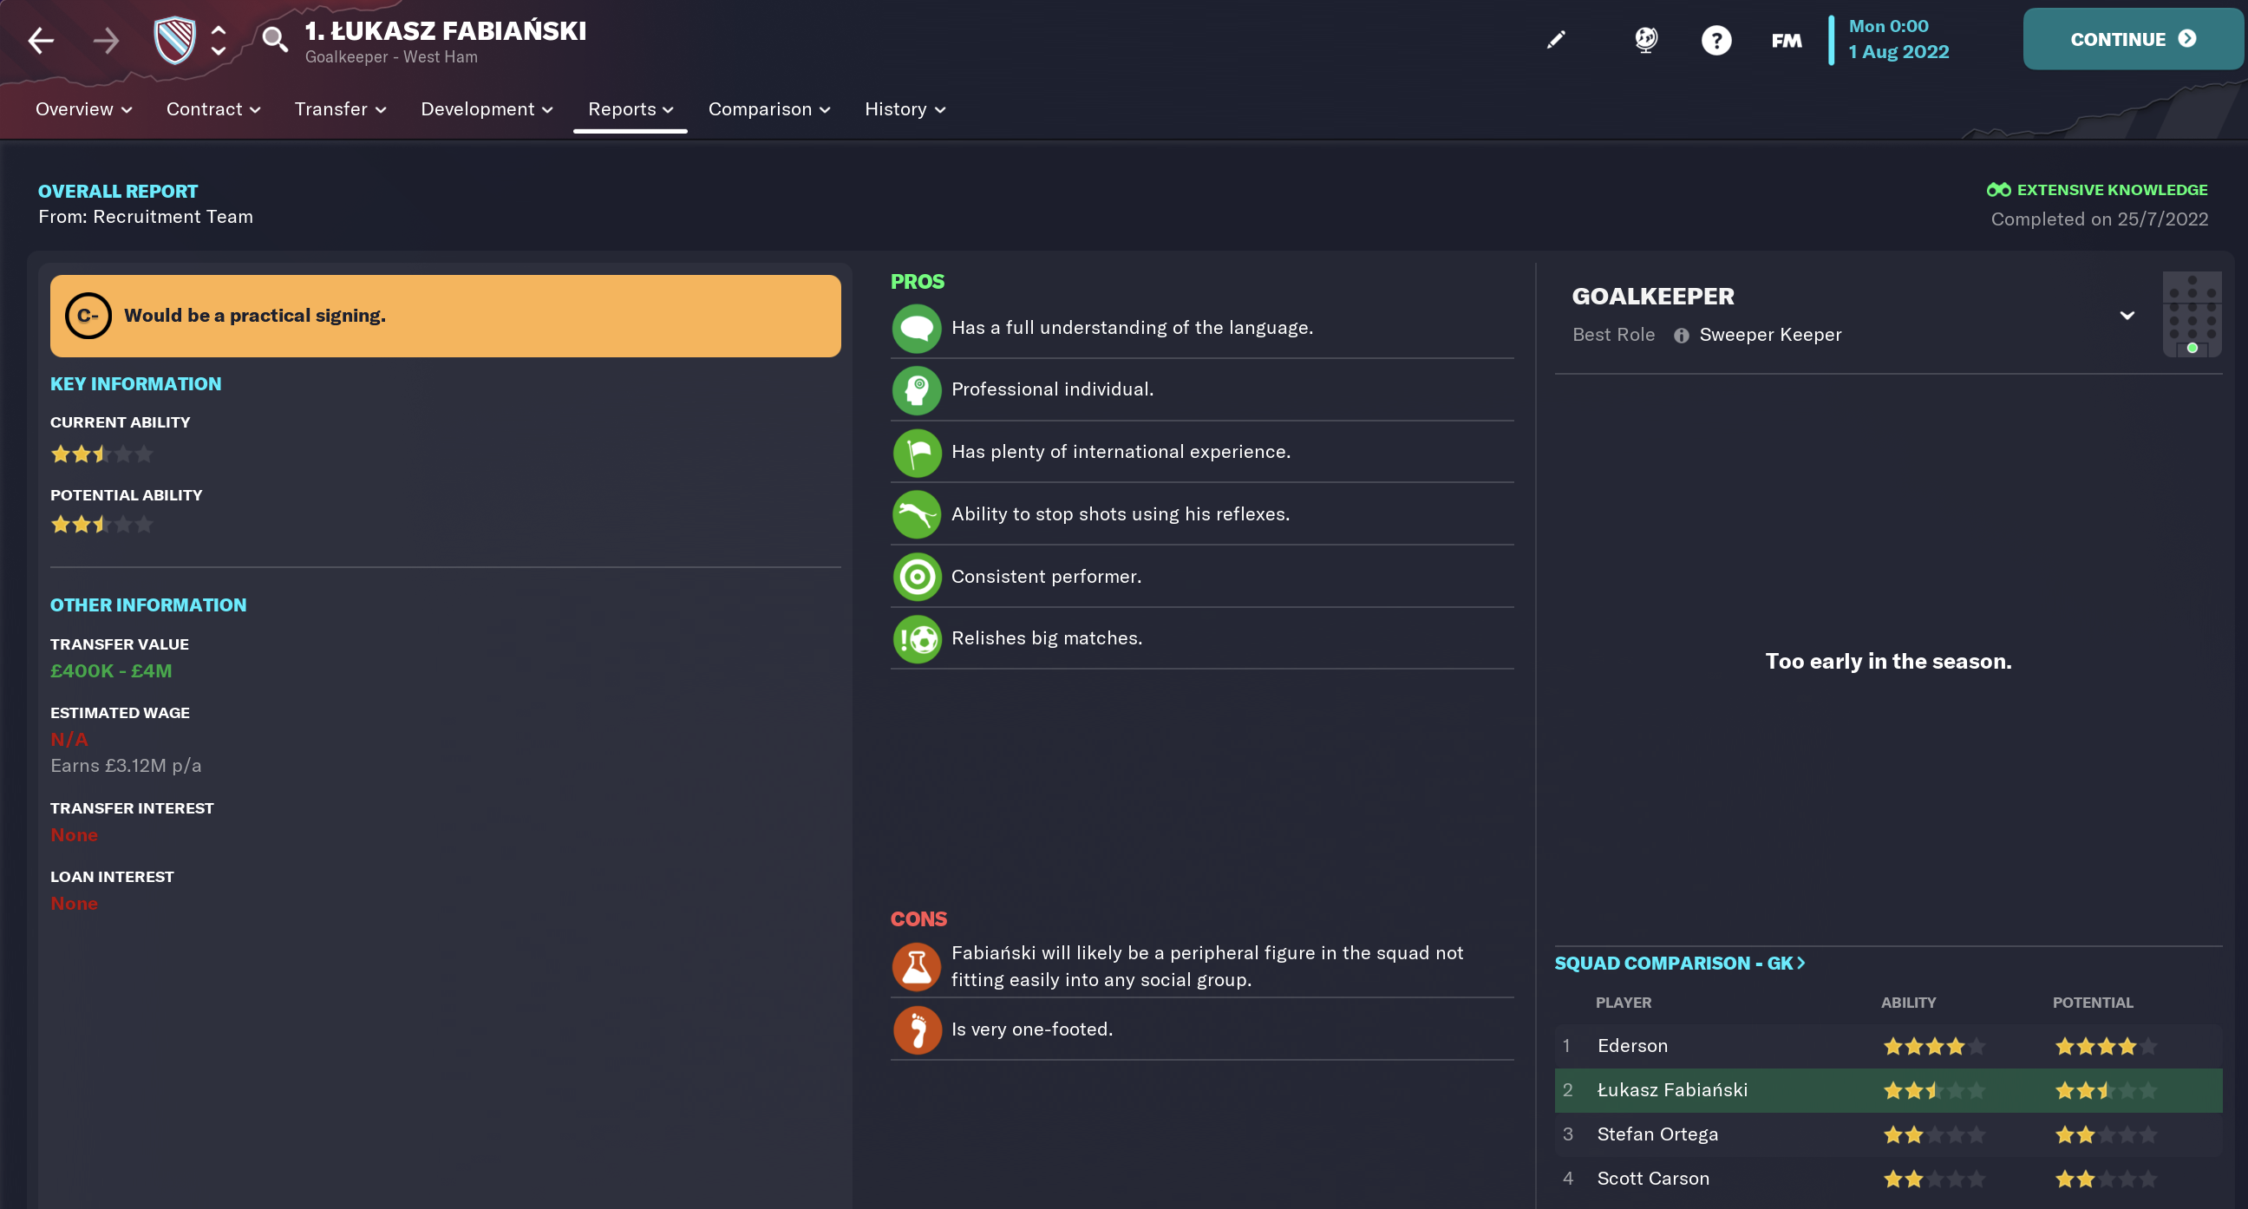The width and height of the screenshot is (2248, 1209).
Task: Click the ABILITY column header
Action: [x=1908, y=1002]
